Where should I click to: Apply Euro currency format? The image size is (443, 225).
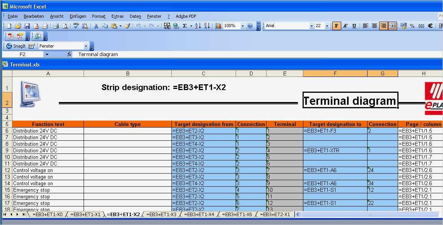coord(430,26)
